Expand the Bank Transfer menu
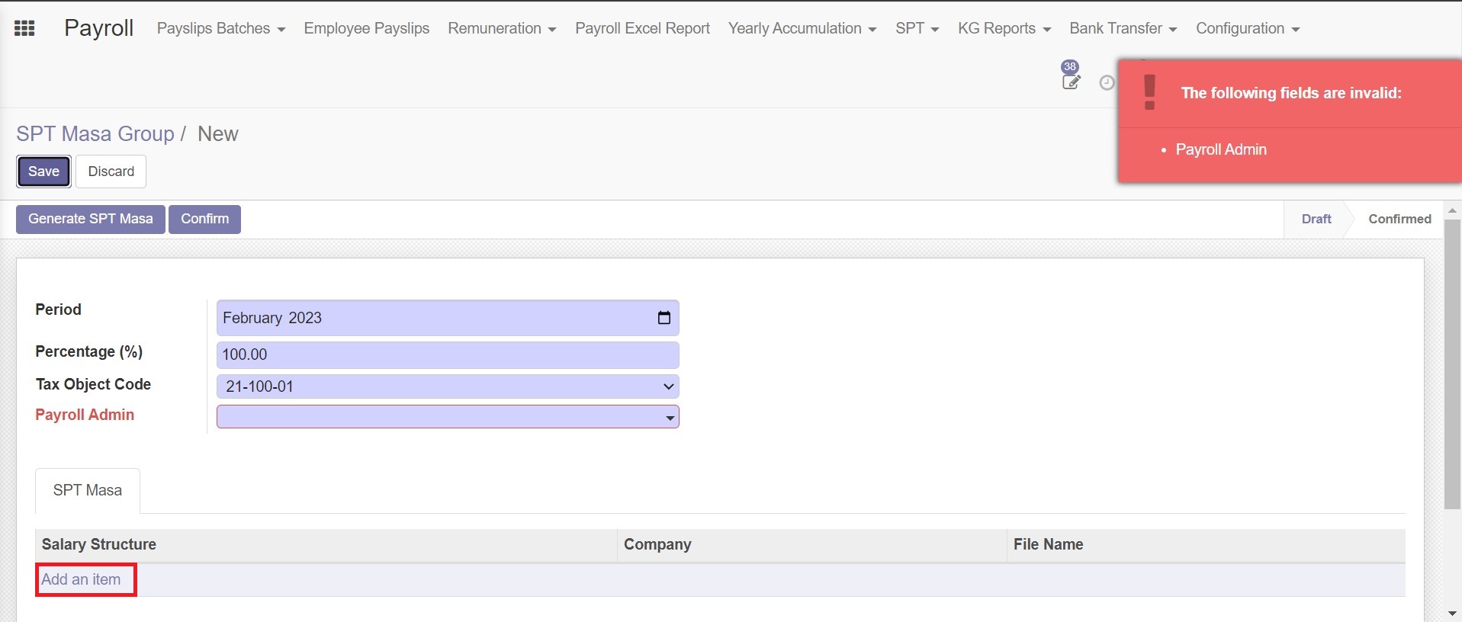Screen dimensions: 1462x622 tap(1123, 29)
